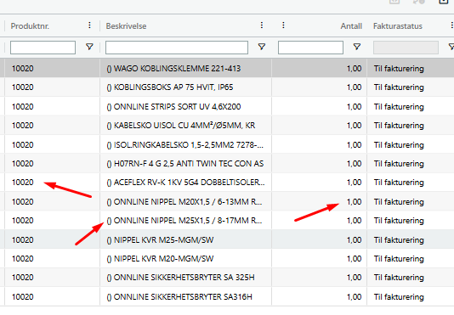This screenshot has width=454, height=315.
Task: Click product number 10020 in ACEFLEX row
Action: (x=23, y=183)
